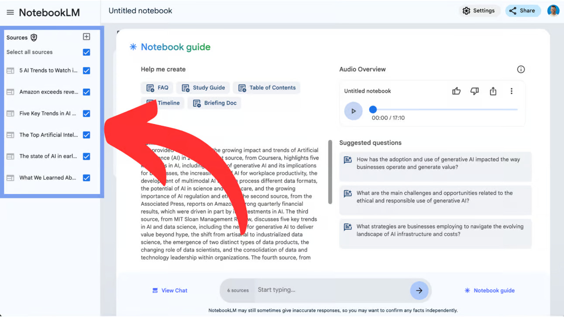This screenshot has height=317, width=564.
Task: Click the Start typing input field
Action: click(332, 290)
